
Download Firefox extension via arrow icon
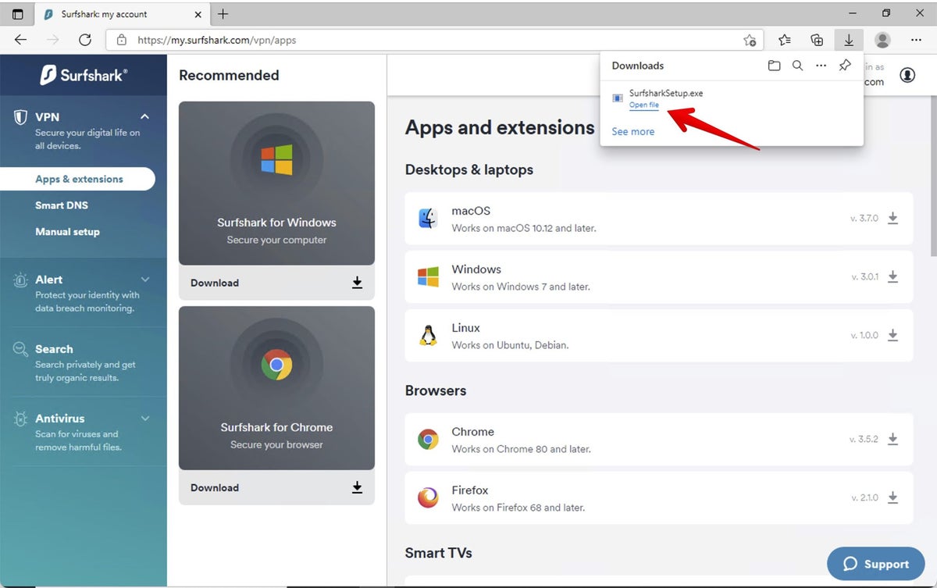pos(892,498)
